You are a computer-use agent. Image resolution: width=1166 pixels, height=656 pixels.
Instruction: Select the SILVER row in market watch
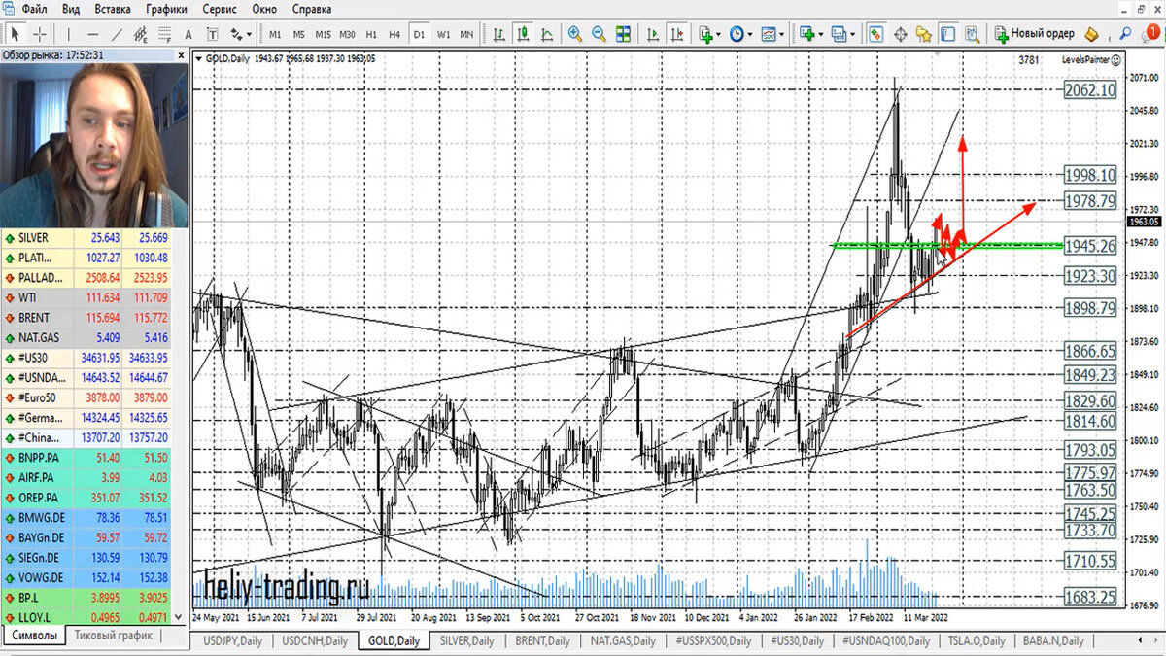point(86,238)
